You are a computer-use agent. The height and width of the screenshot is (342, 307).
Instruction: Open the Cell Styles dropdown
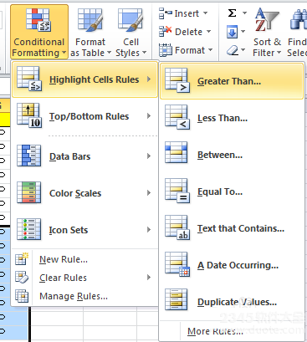click(130, 33)
